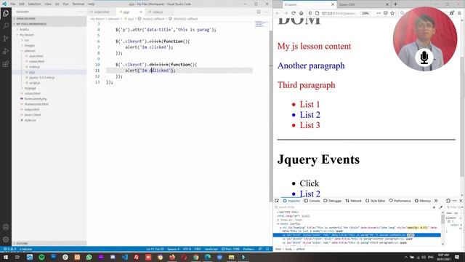Image resolution: width=465 pixels, height=262 pixels.
Task: Click the split editor icon in VS Code
Action: click(x=259, y=12)
